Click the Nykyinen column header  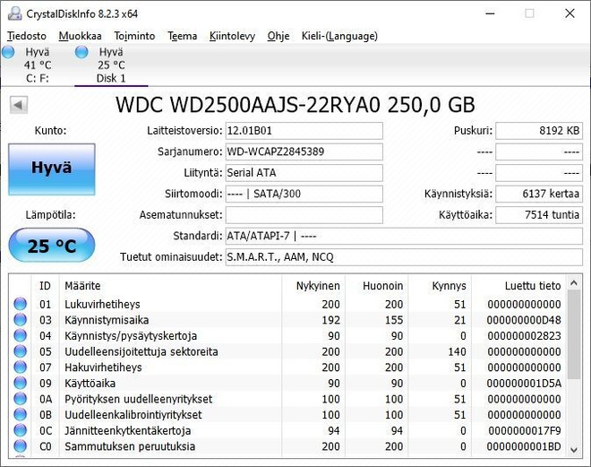(x=313, y=286)
